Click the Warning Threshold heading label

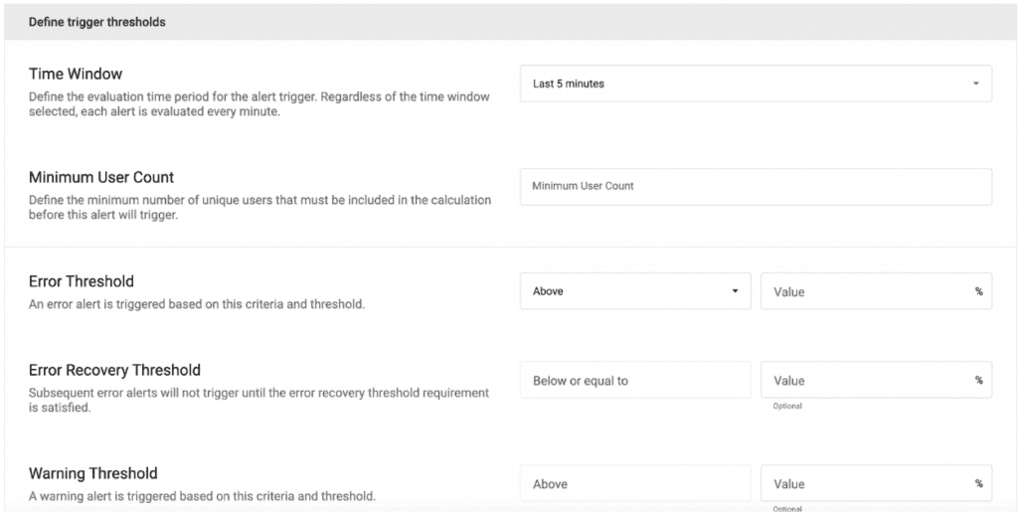(x=93, y=473)
